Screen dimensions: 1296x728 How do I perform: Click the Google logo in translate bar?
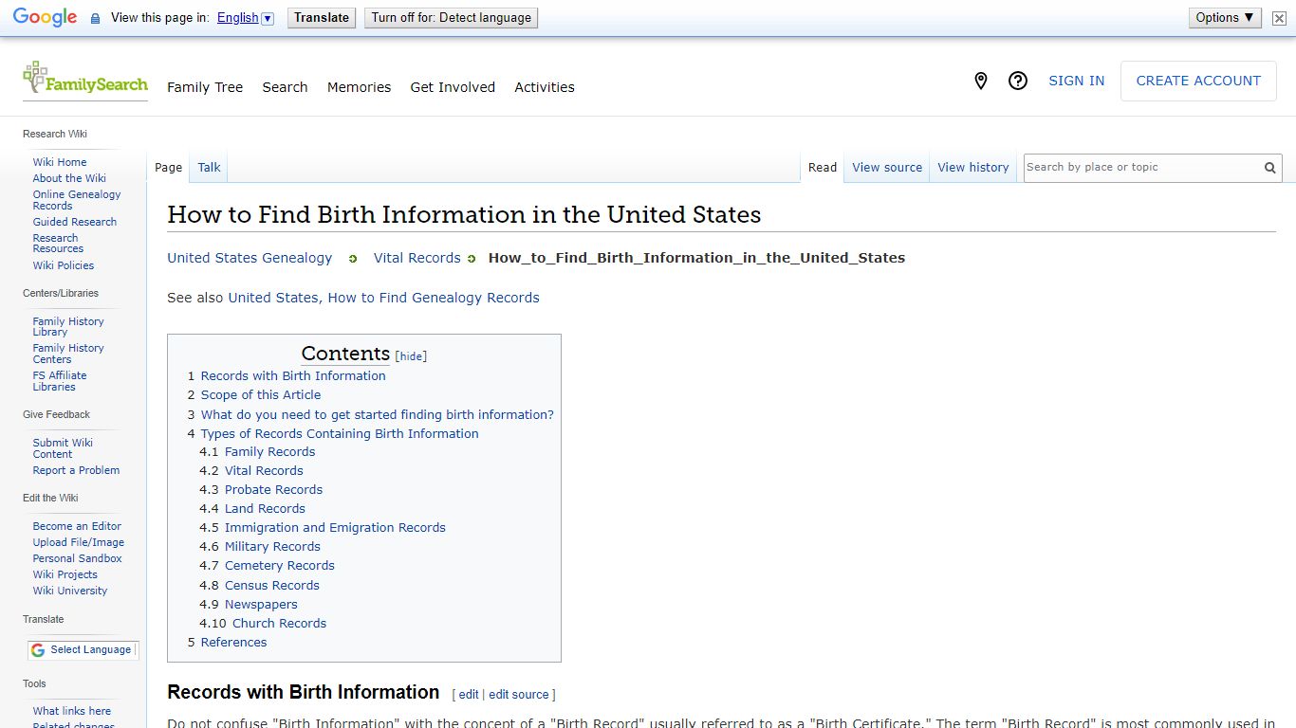(45, 17)
